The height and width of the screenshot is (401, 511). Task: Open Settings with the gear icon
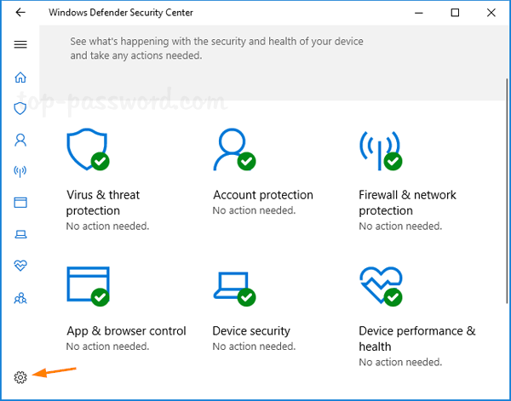coord(20,377)
